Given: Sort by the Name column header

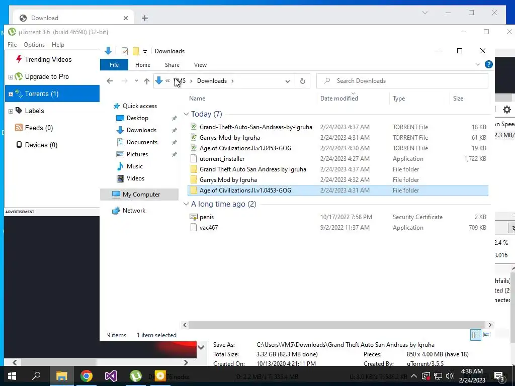Looking at the screenshot, I should [197, 99].
